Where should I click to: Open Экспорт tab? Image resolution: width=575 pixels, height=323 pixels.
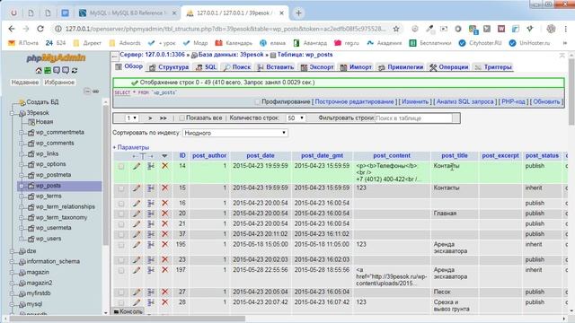317,67
